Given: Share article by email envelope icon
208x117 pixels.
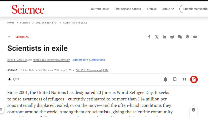Looking at the screenshot, I should pyautogui.click(x=195, y=37).
